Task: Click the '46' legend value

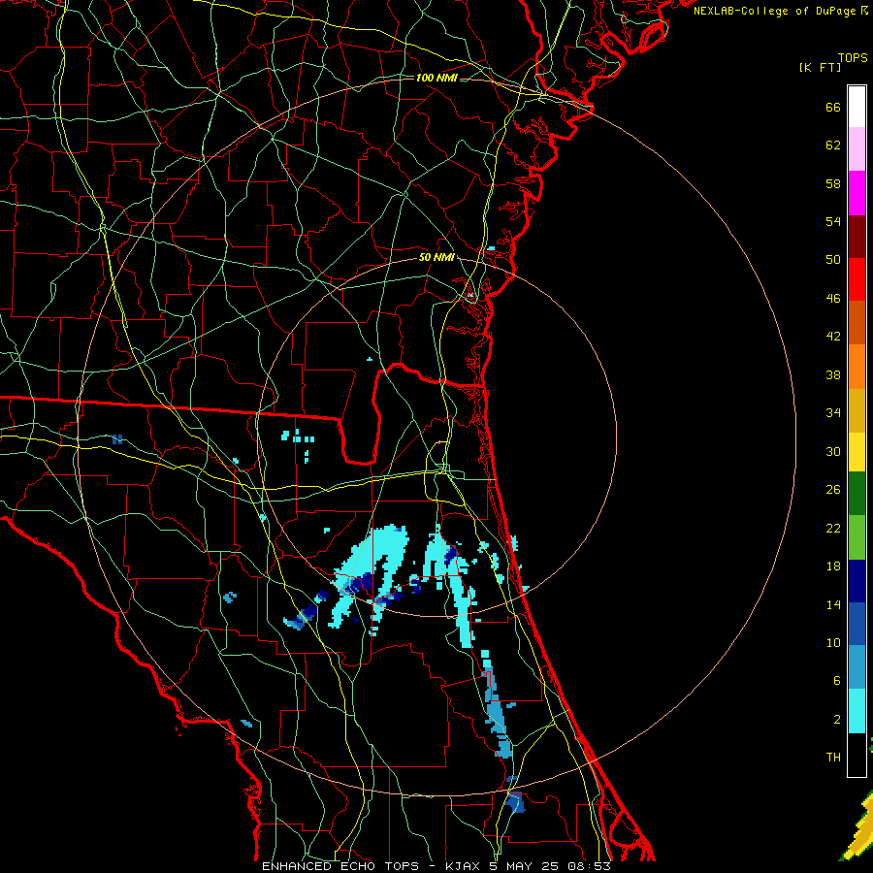Action: coord(833,299)
